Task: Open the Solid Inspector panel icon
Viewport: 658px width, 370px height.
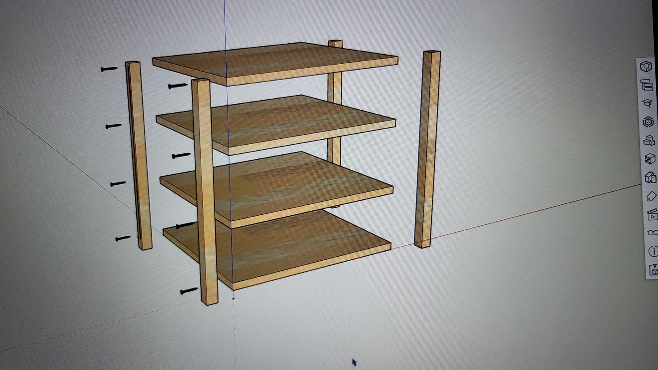Action: click(x=654, y=269)
